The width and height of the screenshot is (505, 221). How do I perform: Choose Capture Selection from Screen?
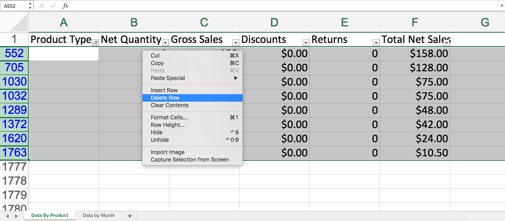[193, 160]
